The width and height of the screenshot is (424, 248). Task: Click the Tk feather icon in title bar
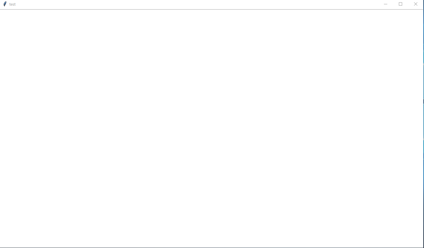tap(5, 4)
